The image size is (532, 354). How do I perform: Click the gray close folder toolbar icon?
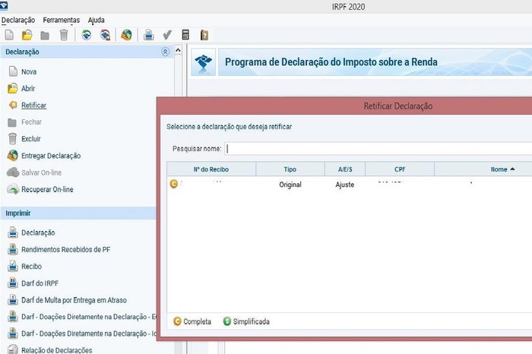pyautogui.click(x=45, y=35)
